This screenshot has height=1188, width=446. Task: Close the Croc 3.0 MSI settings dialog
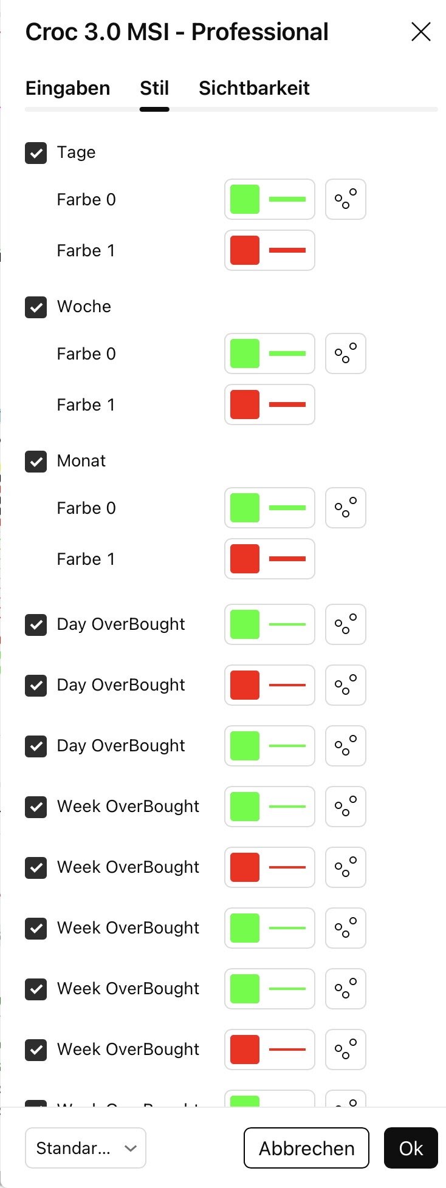tap(420, 32)
